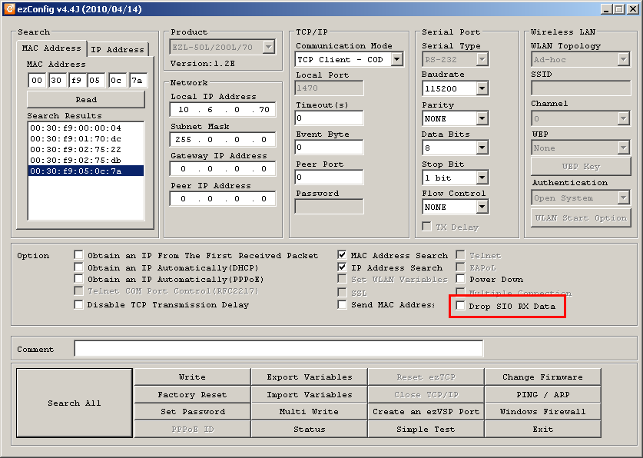Check the Power Down option
This screenshot has height=458, width=643.
pos(460,279)
